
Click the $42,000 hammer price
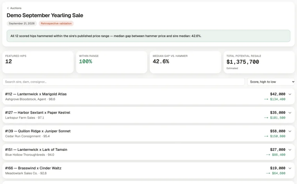278,94
